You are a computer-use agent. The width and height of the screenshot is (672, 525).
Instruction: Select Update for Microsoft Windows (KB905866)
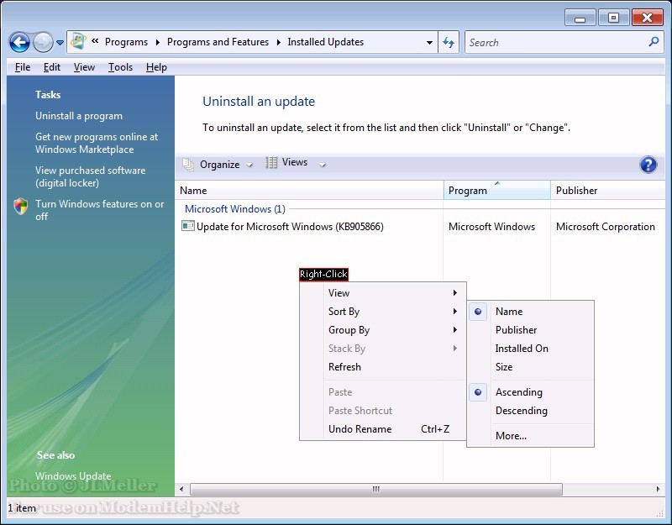pos(290,226)
